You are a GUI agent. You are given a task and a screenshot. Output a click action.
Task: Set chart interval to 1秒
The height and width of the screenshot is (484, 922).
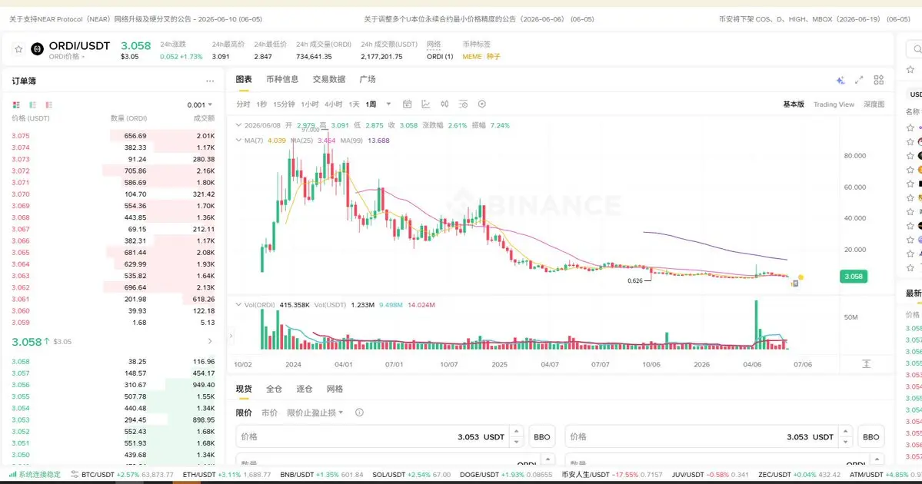coord(261,104)
